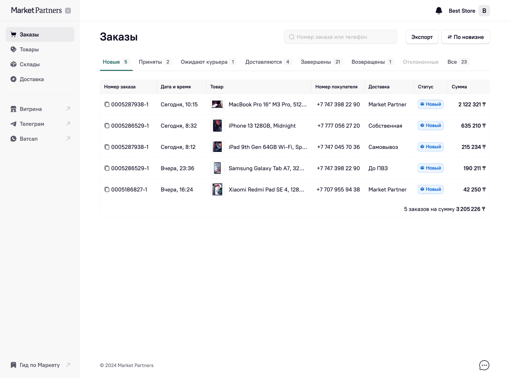
Task: Open Телеграм external link arrow
Action: tap(68, 124)
